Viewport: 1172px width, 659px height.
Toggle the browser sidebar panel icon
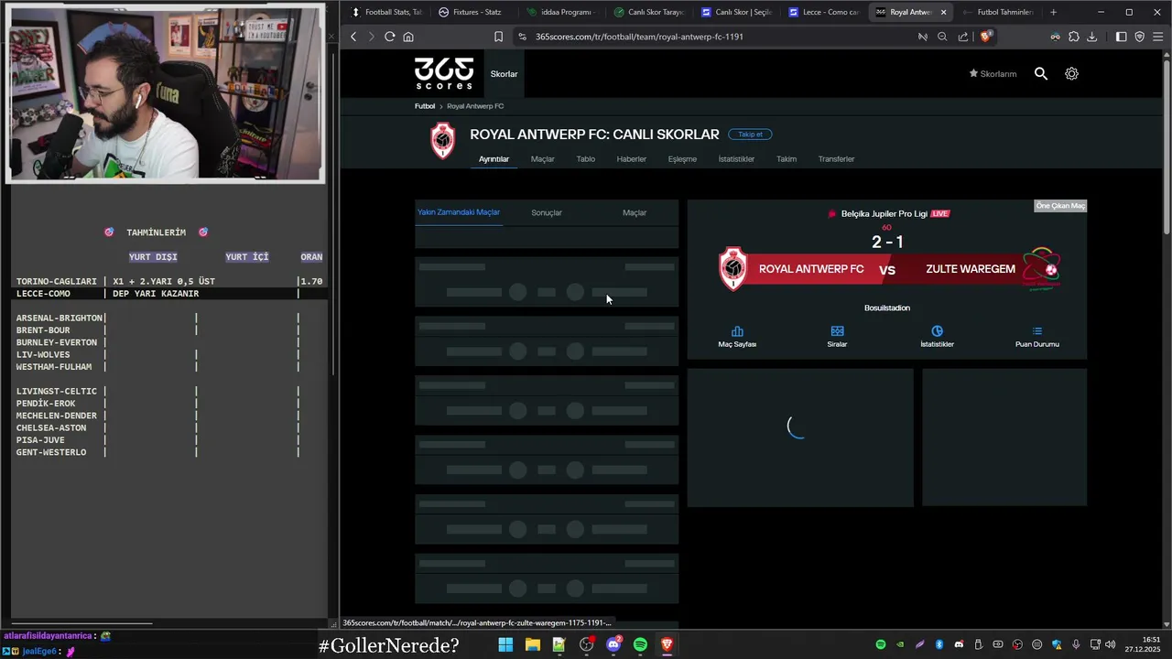click(1121, 37)
